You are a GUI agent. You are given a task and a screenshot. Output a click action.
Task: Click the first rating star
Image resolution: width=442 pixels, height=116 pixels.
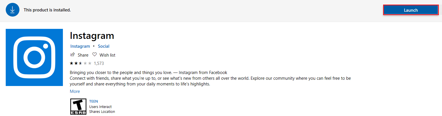tap(71, 63)
